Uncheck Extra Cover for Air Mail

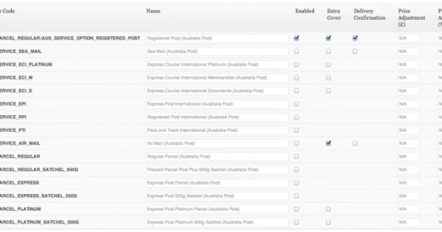329,144
